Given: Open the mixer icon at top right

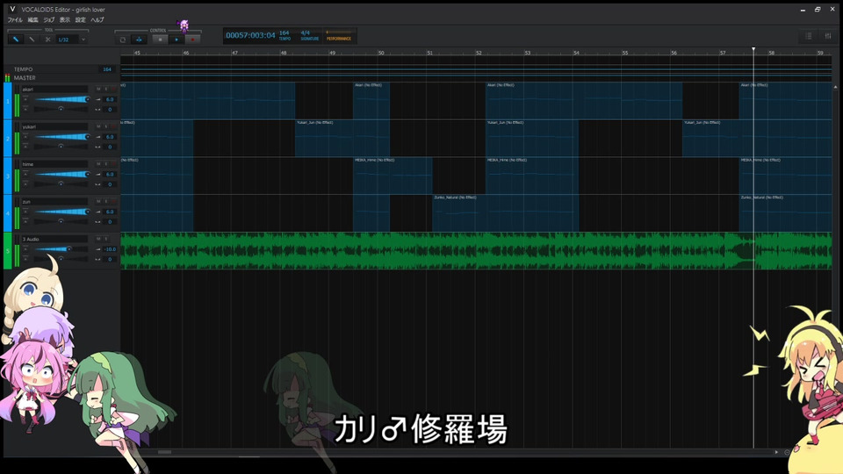Looking at the screenshot, I should [828, 36].
